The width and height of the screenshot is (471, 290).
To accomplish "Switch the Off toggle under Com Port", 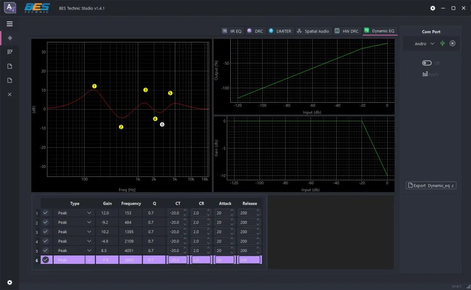I will click(x=427, y=63).
